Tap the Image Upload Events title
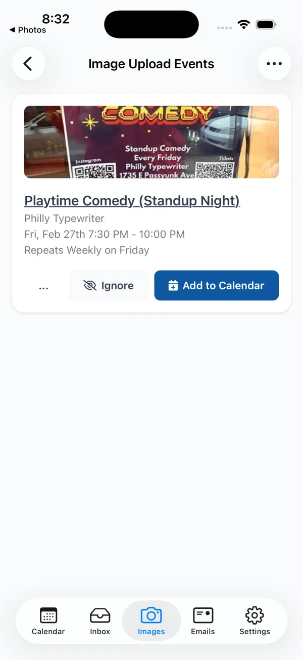The height and width of the screenshot is (660, 303). click(x=151, y=64)
